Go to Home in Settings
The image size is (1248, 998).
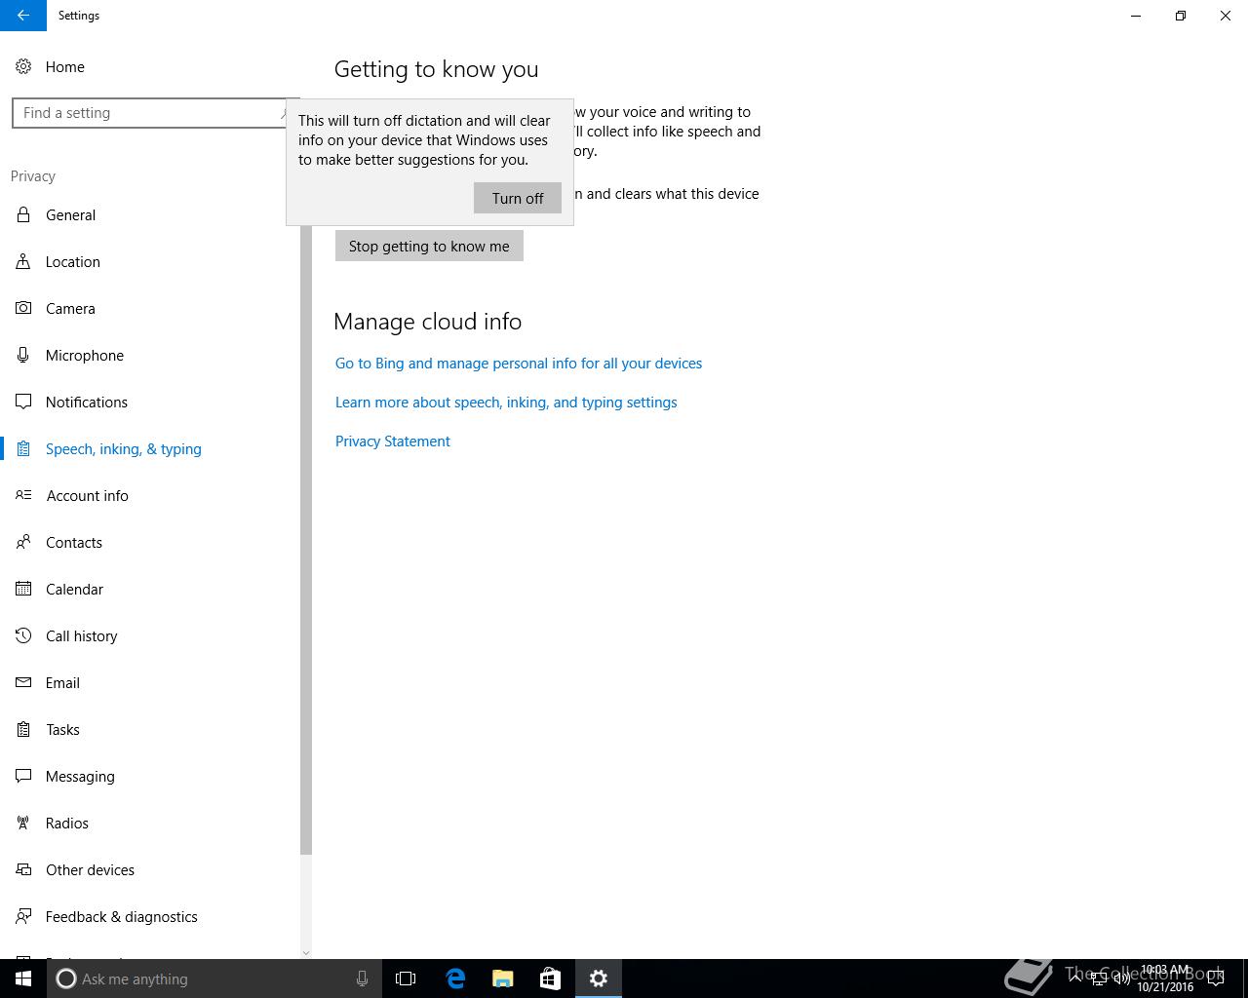[x=151, y=66]
